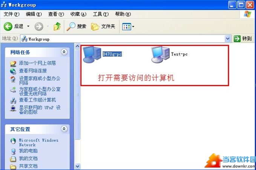Expand the address bar dropdown arrow

[228, 39]
